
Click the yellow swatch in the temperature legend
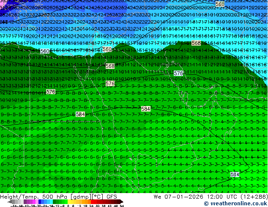click(69, 202)
